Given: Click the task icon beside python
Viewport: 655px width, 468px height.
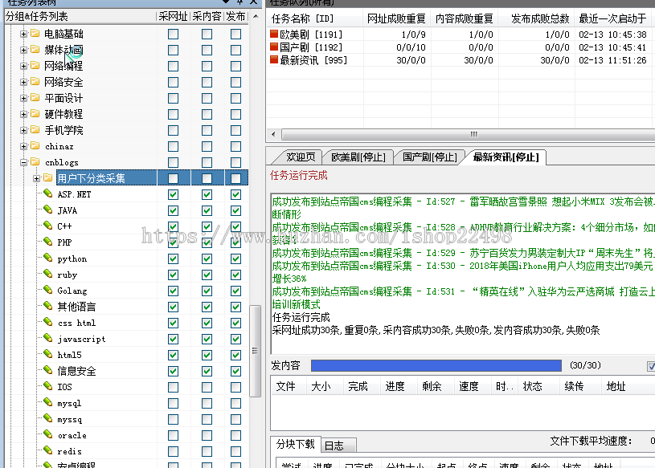Looking at the screenshot, I should (x=48, y=258).
